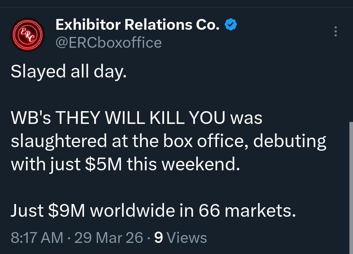Click the @ERCboxoffice handle

pos(109,43)
